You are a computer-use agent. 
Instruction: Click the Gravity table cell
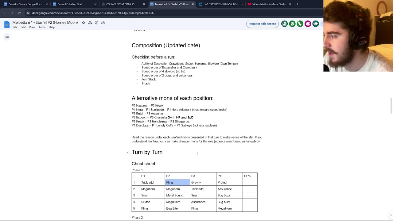(203, 183)
